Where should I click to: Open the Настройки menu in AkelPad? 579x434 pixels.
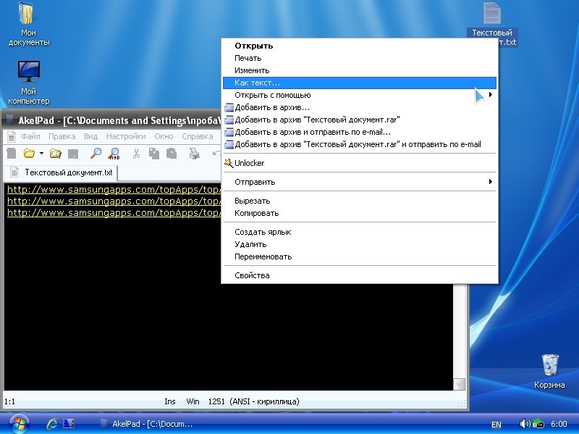coord(126,136)
